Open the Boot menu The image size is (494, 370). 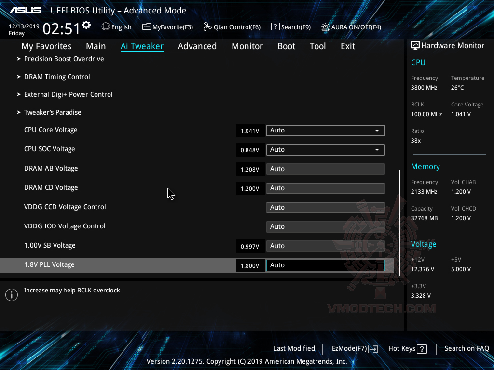click(x=286, y=46)
